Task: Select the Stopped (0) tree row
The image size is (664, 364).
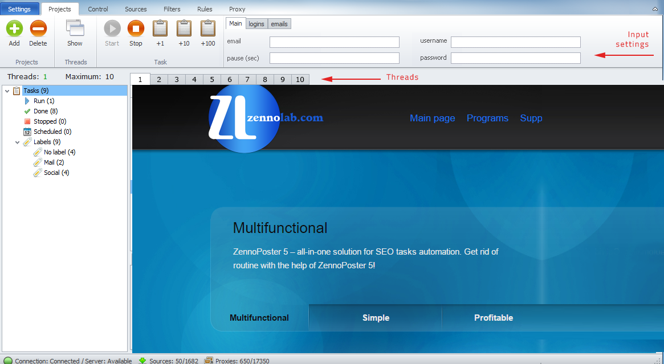Action: coord(50,121)
